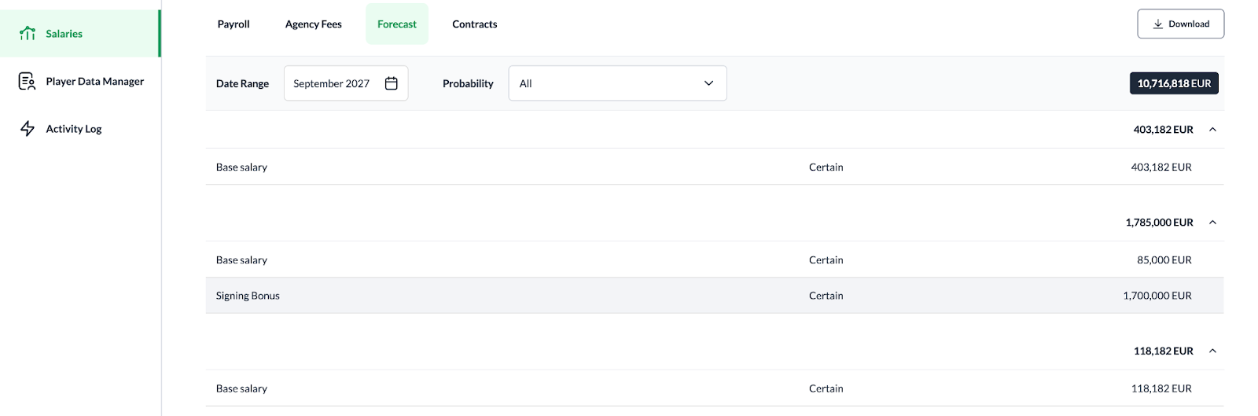Go to the Contracts tab

475,24
